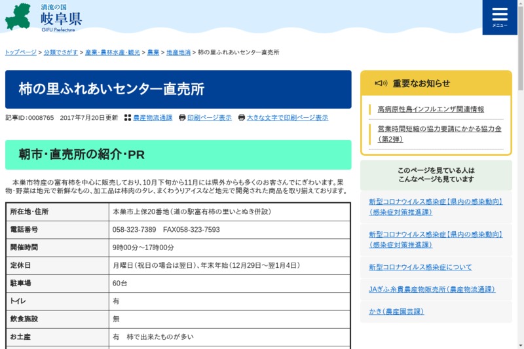Select 産業・農林水産・観光 breadcrumb
Viewport: 524px width, 349px height.
coord(112,52)
